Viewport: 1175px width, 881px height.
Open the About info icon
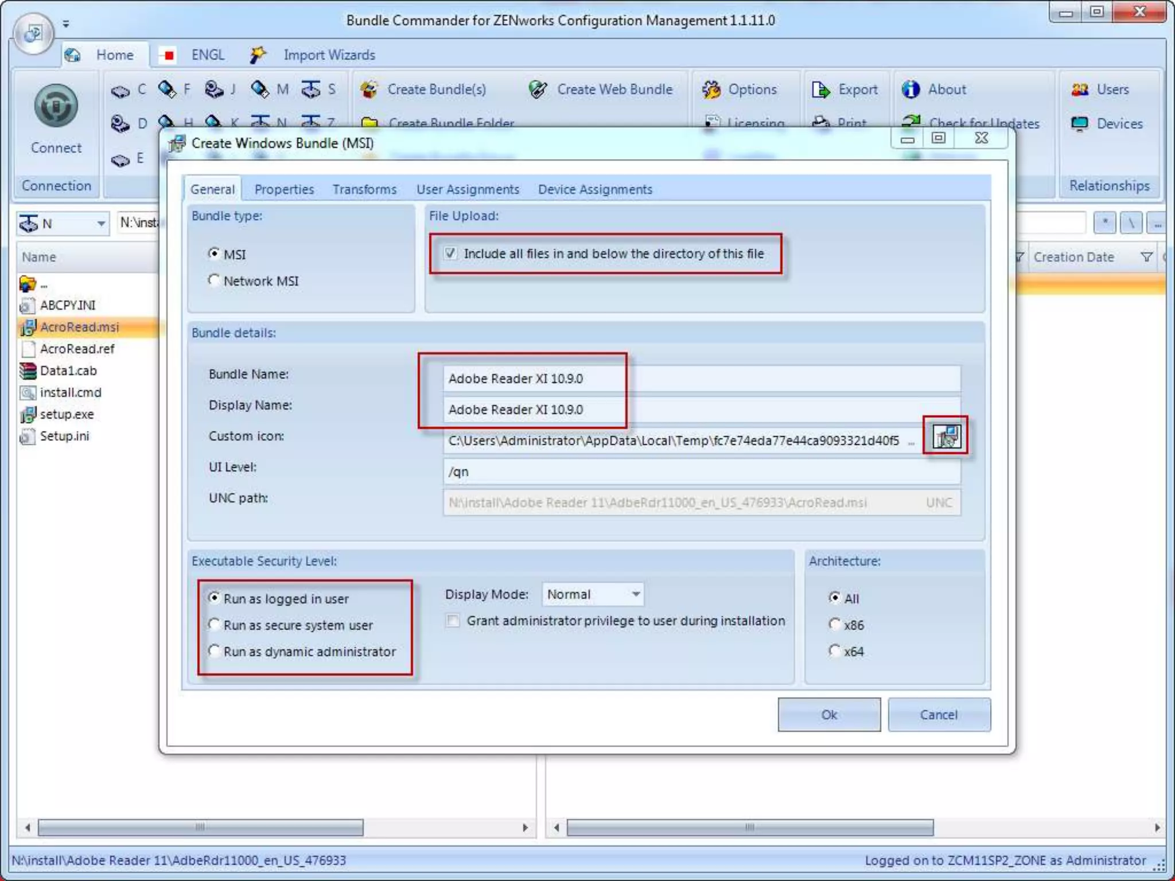[911, 89]
